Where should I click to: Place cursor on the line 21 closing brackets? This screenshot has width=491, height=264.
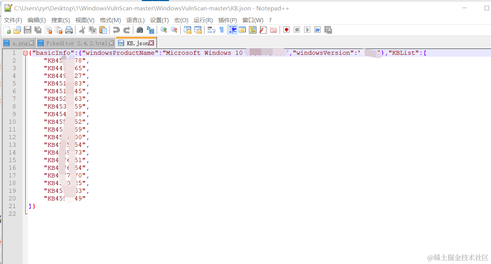[x=32, y=206]
